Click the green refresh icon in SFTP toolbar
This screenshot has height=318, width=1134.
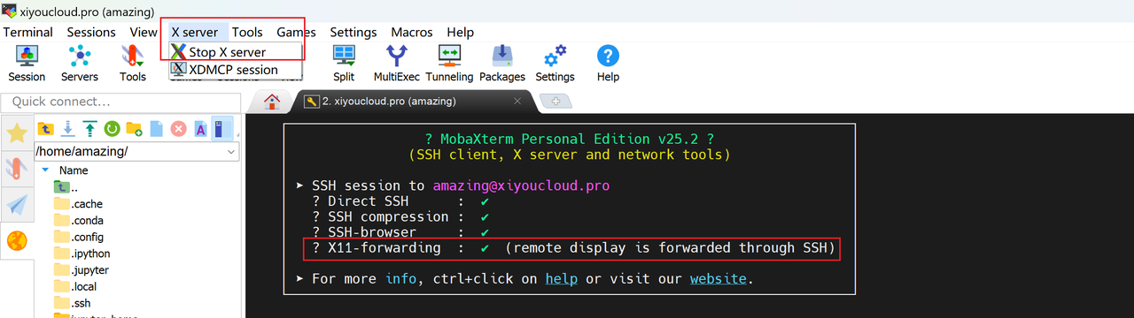pyautogui.click(x=113, y=129)
